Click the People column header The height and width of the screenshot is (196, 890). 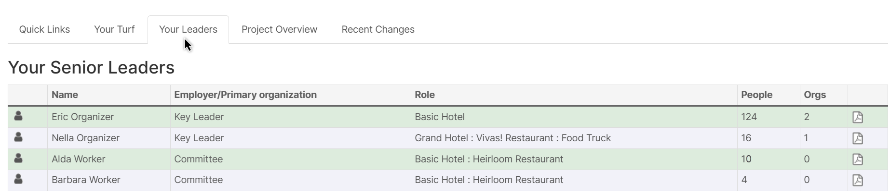[756, 95]
